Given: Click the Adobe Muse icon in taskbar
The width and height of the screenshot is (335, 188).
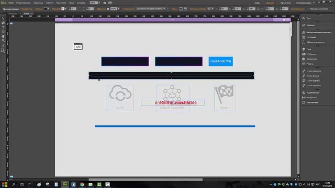Looking at the screenshot, I should point(65,184).
